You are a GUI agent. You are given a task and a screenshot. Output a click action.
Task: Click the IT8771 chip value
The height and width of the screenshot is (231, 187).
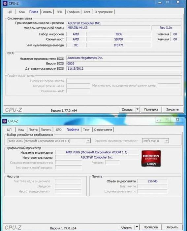[119, 45]
